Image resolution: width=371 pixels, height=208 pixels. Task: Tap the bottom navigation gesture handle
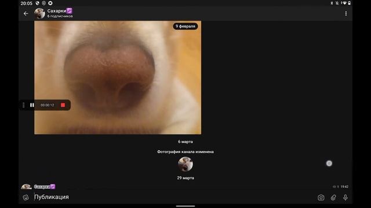pyautogui.click(x=185, y=206)
